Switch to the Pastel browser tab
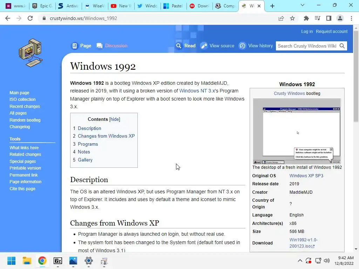359x269 pixels. (x=173, y=6)
